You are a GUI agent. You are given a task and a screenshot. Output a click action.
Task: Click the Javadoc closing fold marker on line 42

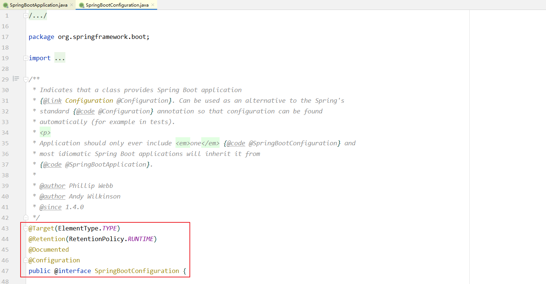pyautogui.click(x=25, y=217)
